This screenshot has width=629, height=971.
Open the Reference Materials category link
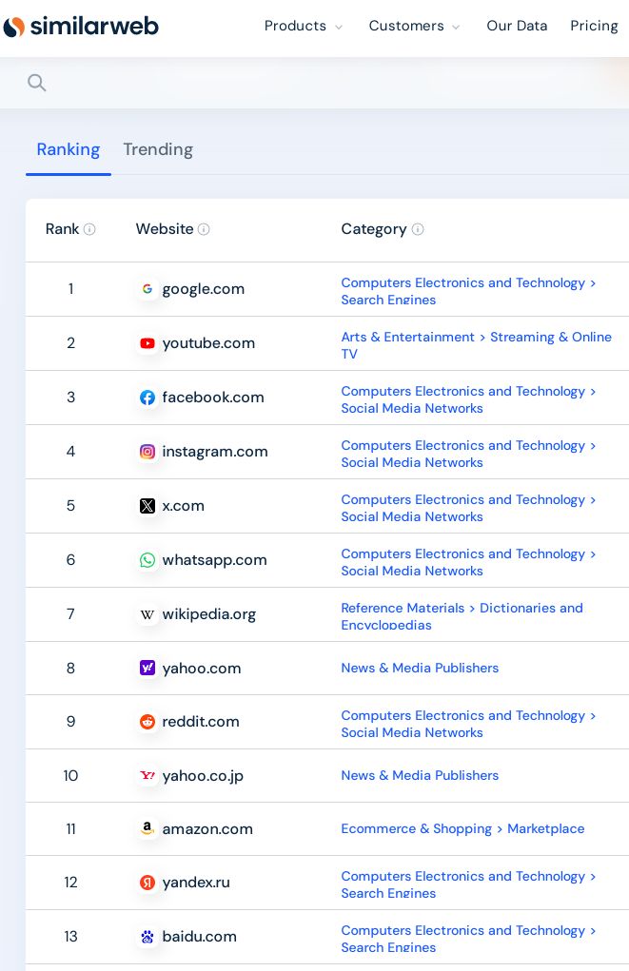403,608
